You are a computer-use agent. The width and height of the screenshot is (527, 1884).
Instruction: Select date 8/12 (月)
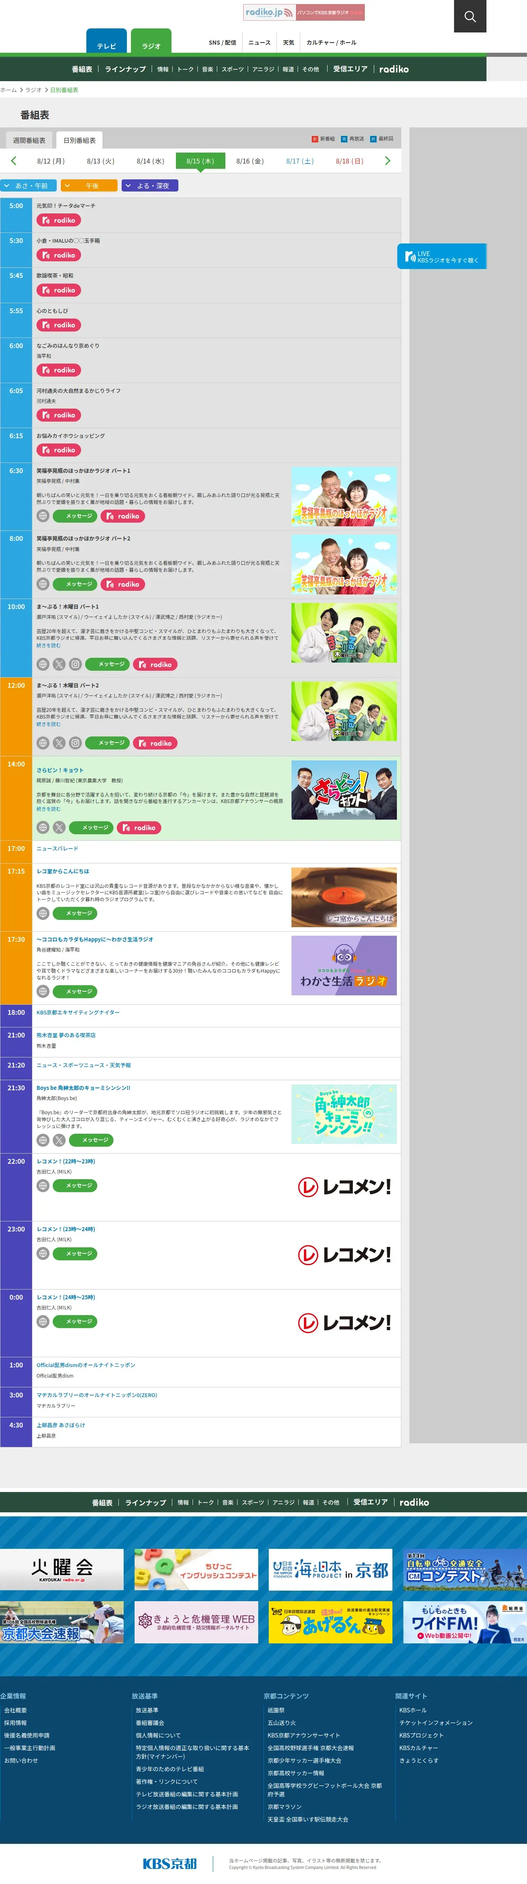51,161
